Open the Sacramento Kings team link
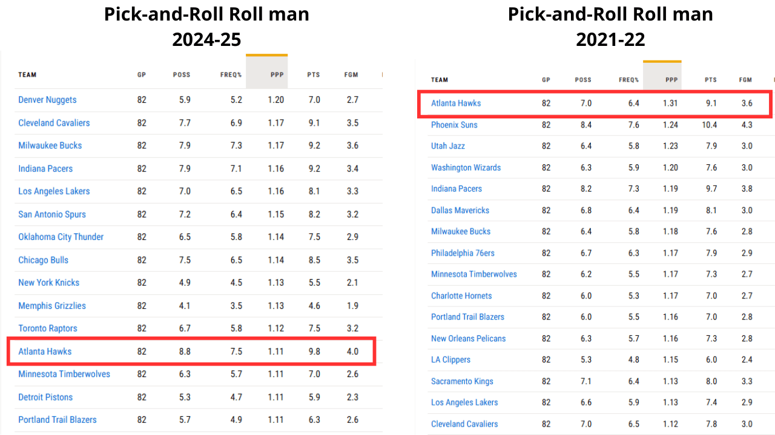Screen dimensions: 775x435 (x=462, y=381)
